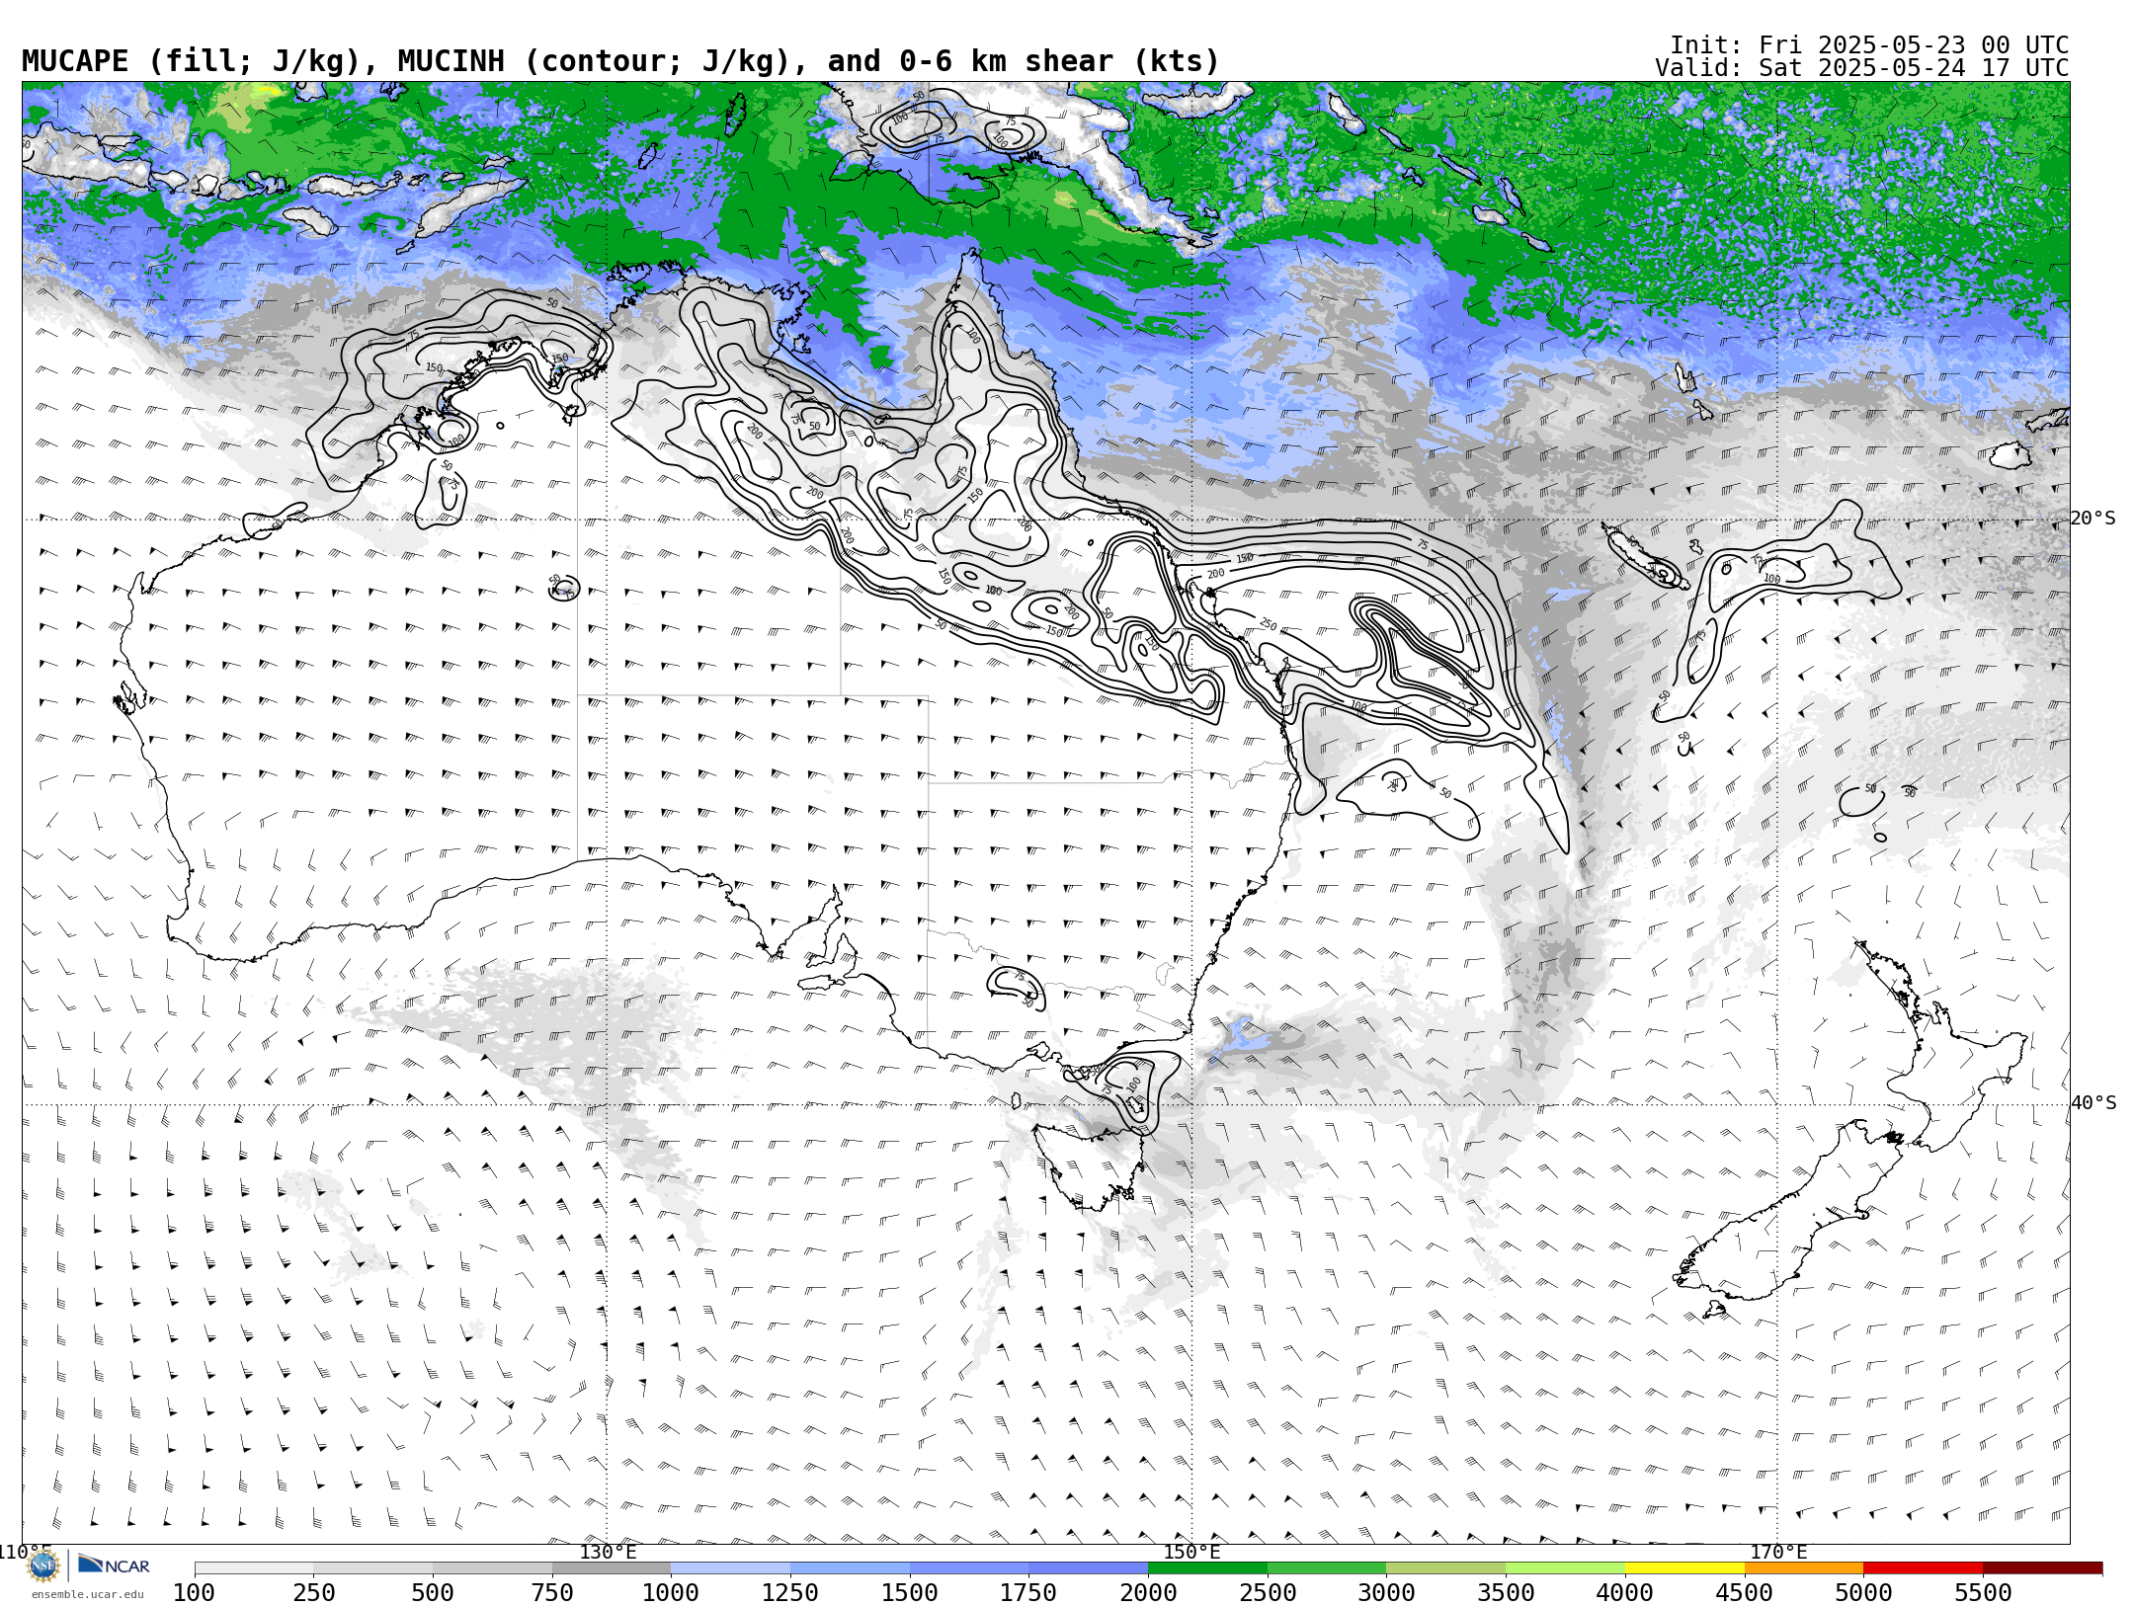
Task: Pick the pale blue 1000–1250 colorbar swatch
Action: (x=731, y=1568)
